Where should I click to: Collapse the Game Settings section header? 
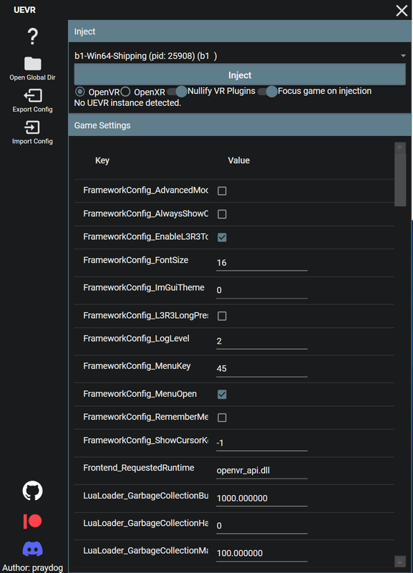240,125
